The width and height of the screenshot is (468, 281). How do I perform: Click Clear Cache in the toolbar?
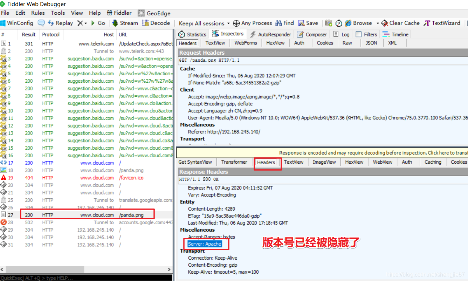400,23
